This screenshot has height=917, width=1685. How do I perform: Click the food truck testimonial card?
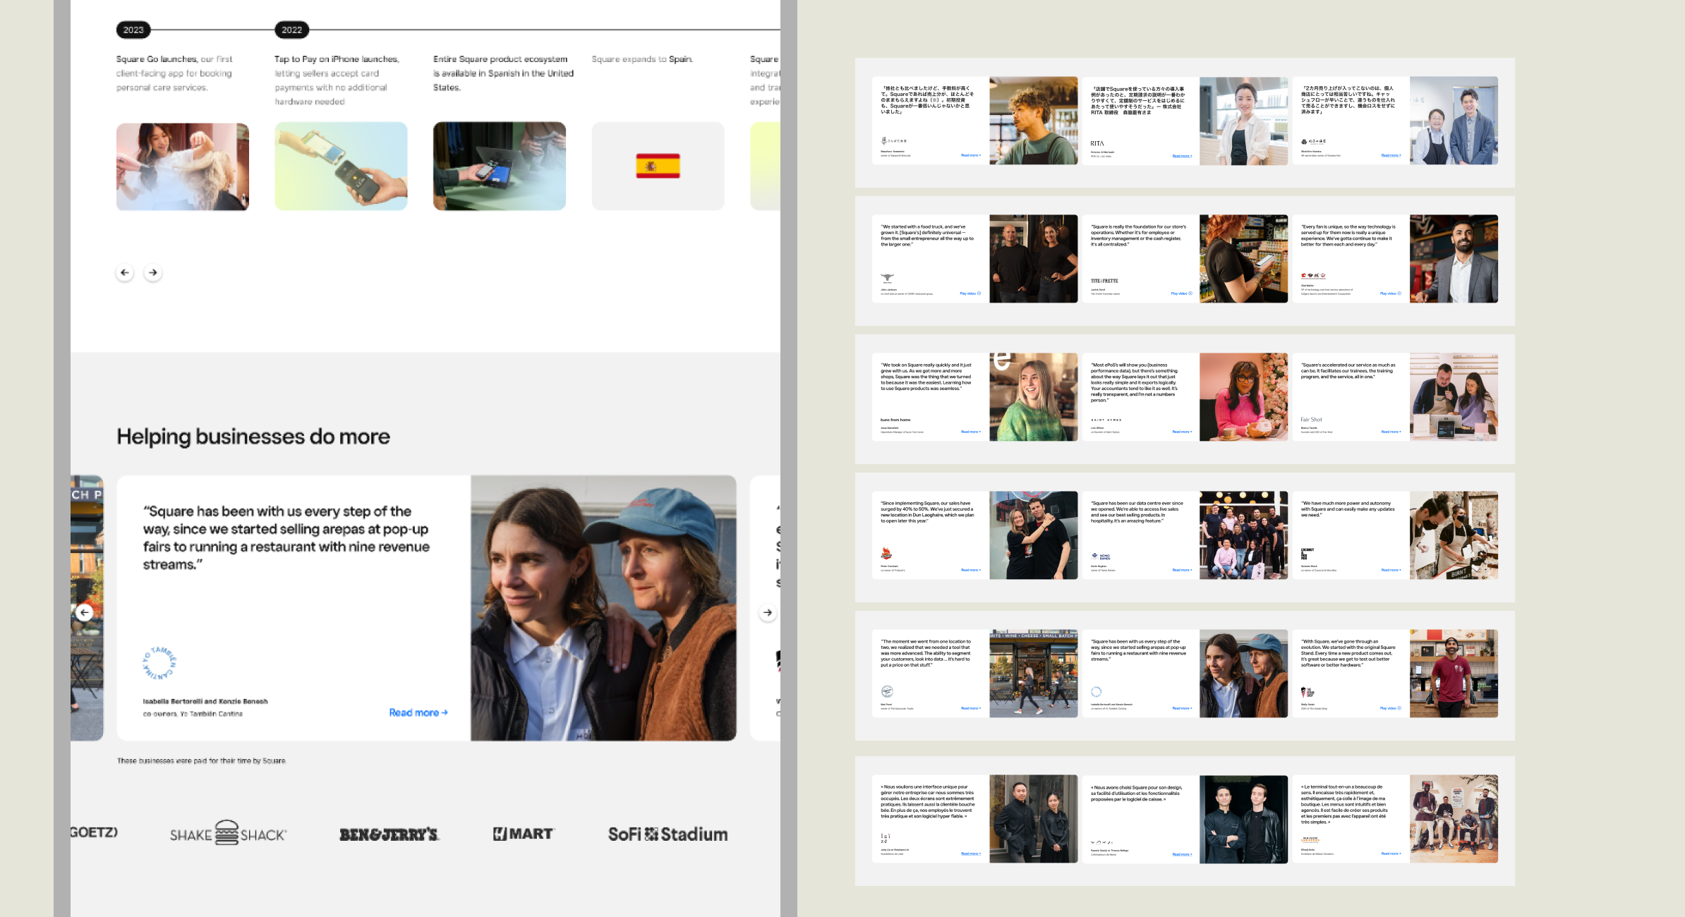tap(930, 259)
